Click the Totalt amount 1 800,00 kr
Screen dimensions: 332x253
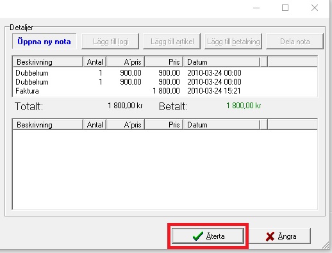click(x=125, y=106)
